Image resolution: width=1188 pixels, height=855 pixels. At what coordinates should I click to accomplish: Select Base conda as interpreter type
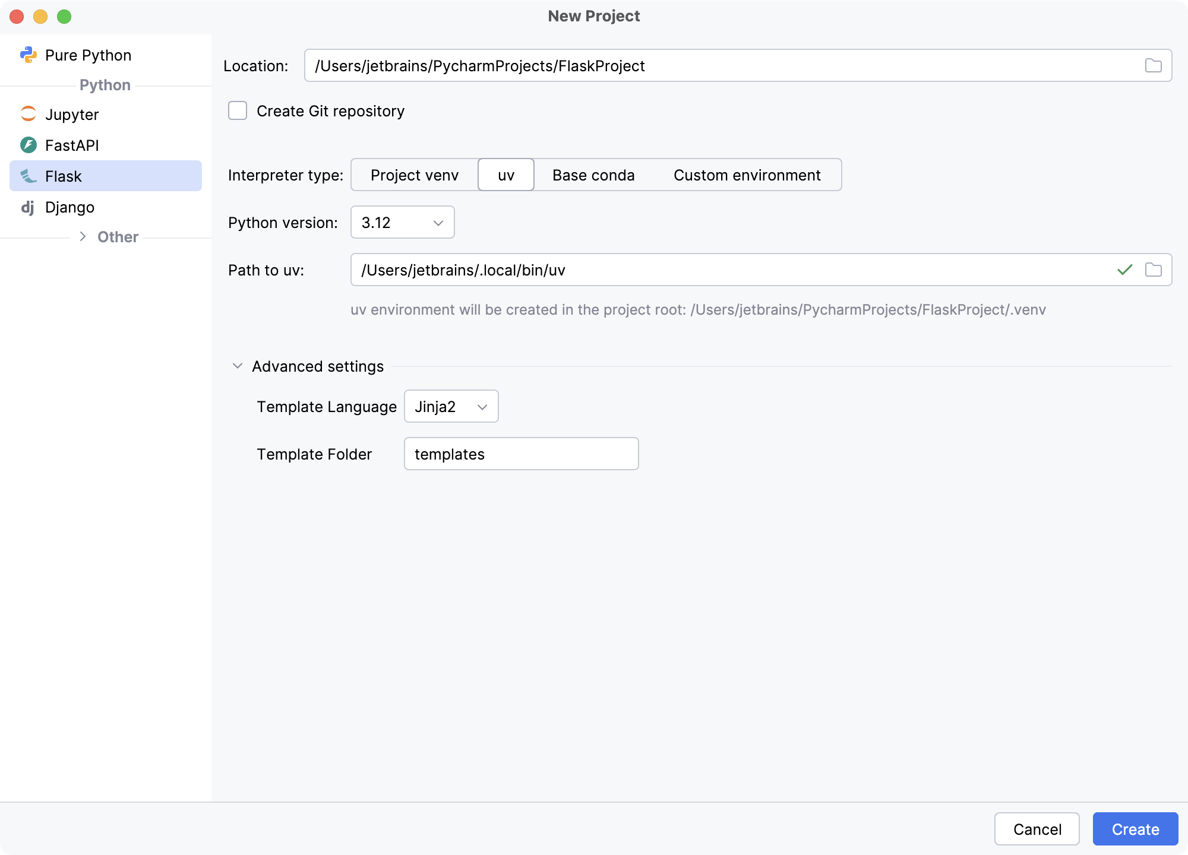[593, 175]
